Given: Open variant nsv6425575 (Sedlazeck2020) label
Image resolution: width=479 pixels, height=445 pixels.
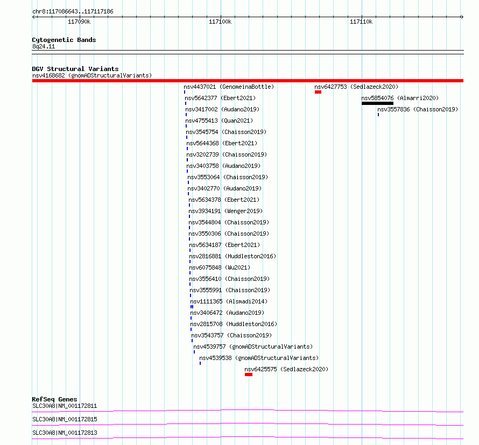Looking at the screenshot, I should (286, 369).
